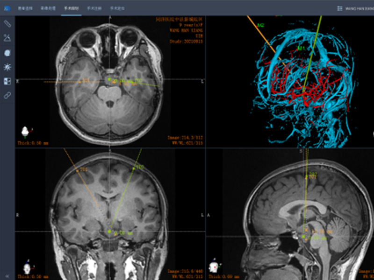This screenshot has width=374, height=280.
Task: Switch to the 影像处理 tab
Action: click(x=47, y=8)
